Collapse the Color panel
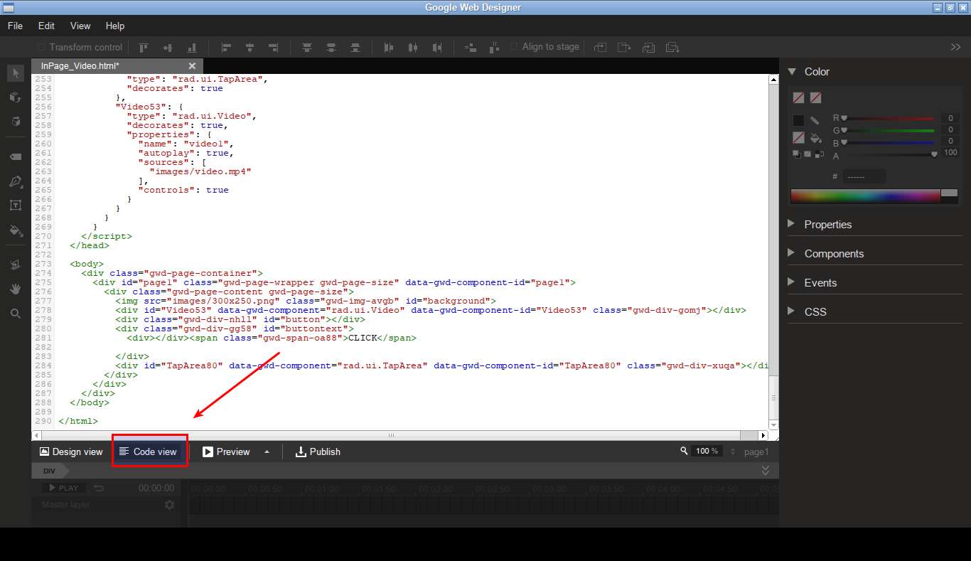This screenshot has width=971, height=561. pos(791,71)
